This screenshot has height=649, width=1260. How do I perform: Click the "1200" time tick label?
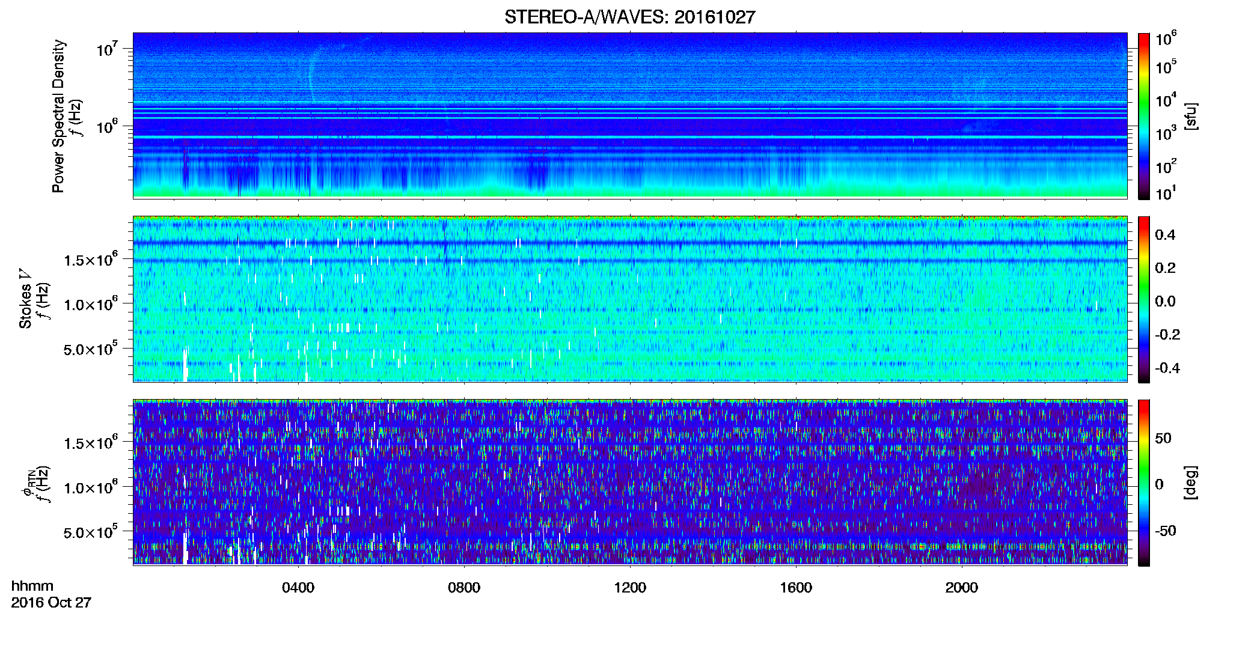pos(630,588)
